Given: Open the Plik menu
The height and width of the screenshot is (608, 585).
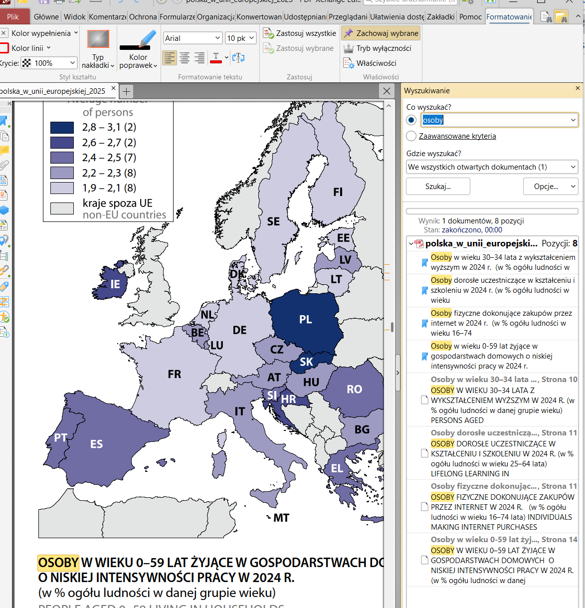Looking at the screenshot, I should pos(13,17).
